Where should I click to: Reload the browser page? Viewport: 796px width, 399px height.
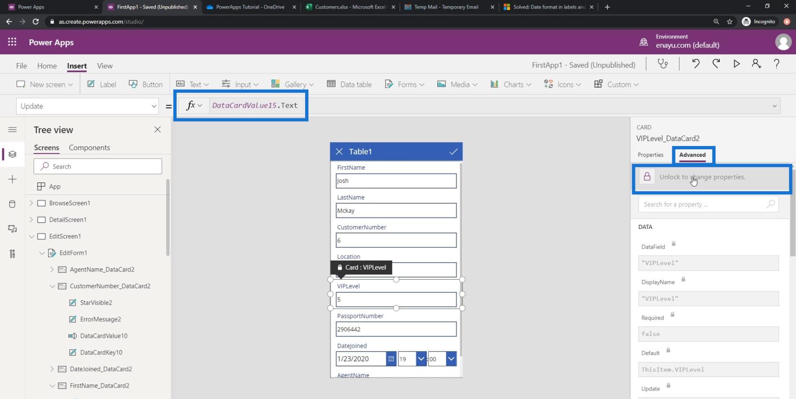[x=36, y=21]
